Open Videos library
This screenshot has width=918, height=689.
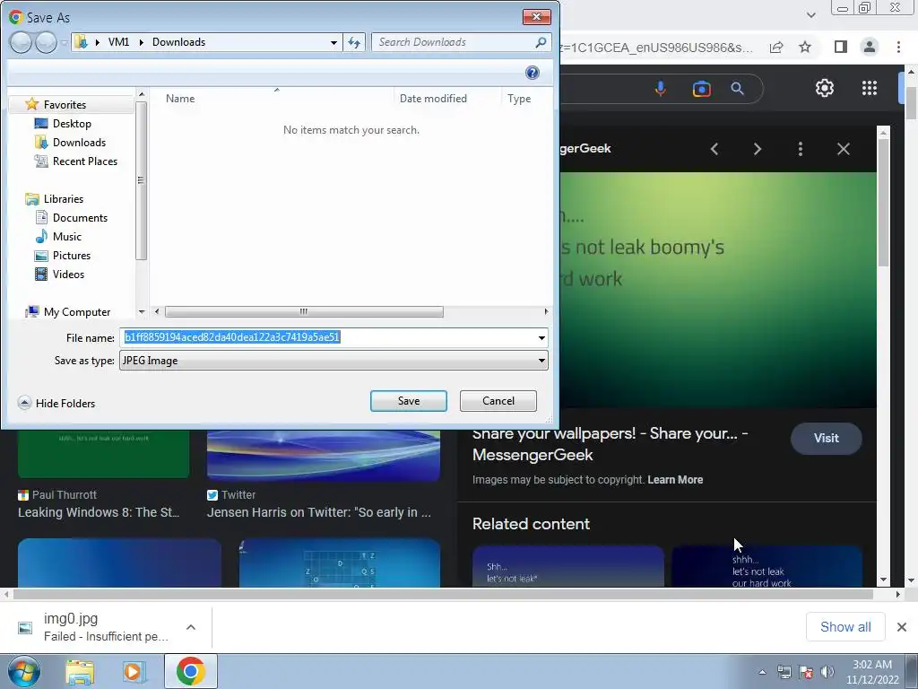(68, 275)
